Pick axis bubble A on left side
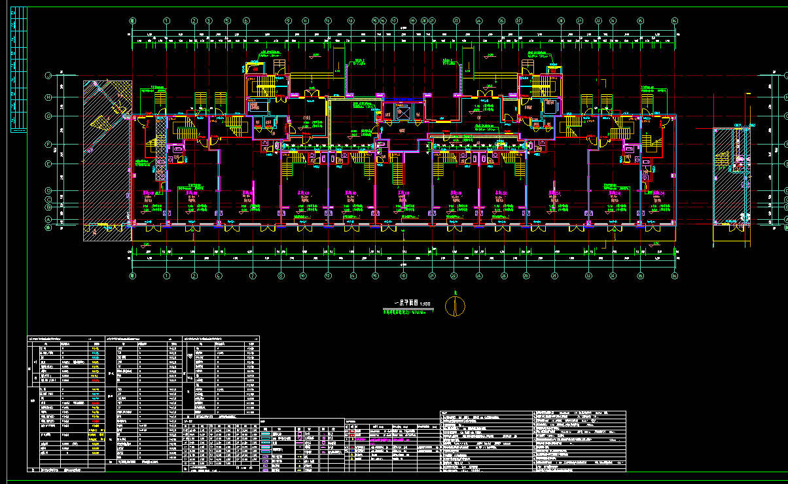Image resolution: width=788 pixels, height=484 pixels. (48, 220)
